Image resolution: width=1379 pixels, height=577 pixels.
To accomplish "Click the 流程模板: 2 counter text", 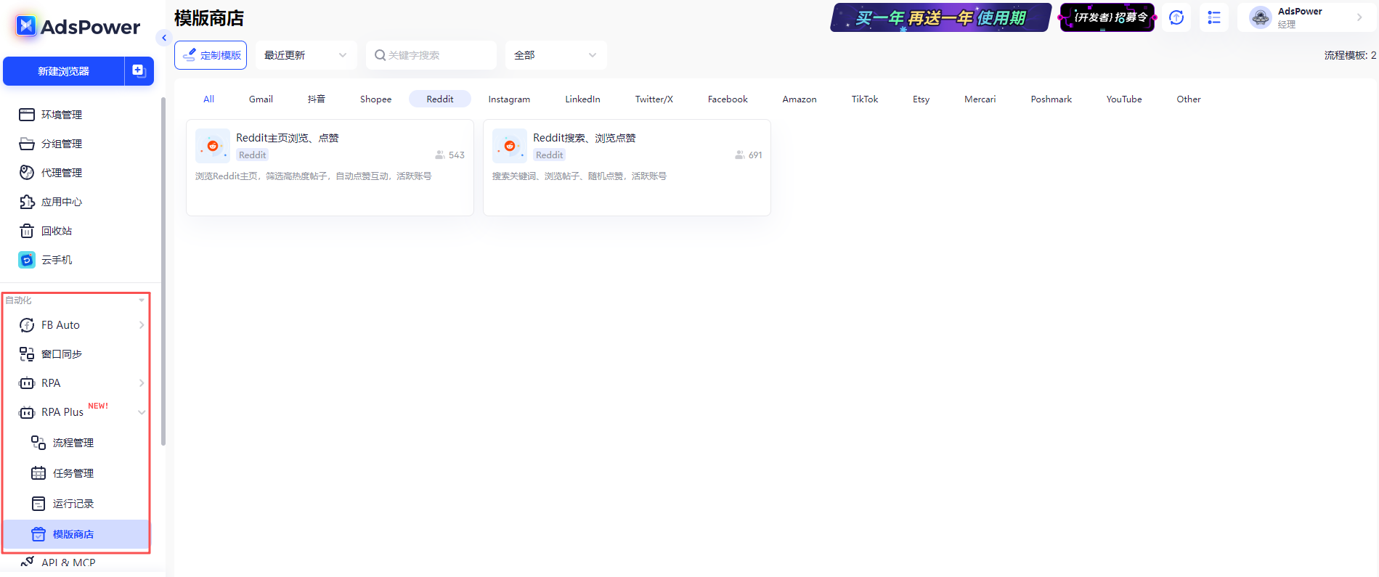I will (x=1350, y=55).
